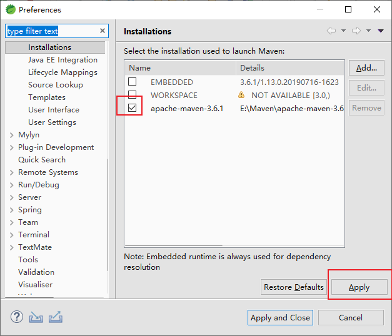Select the WORKSPACE row name

pos(174,95)
